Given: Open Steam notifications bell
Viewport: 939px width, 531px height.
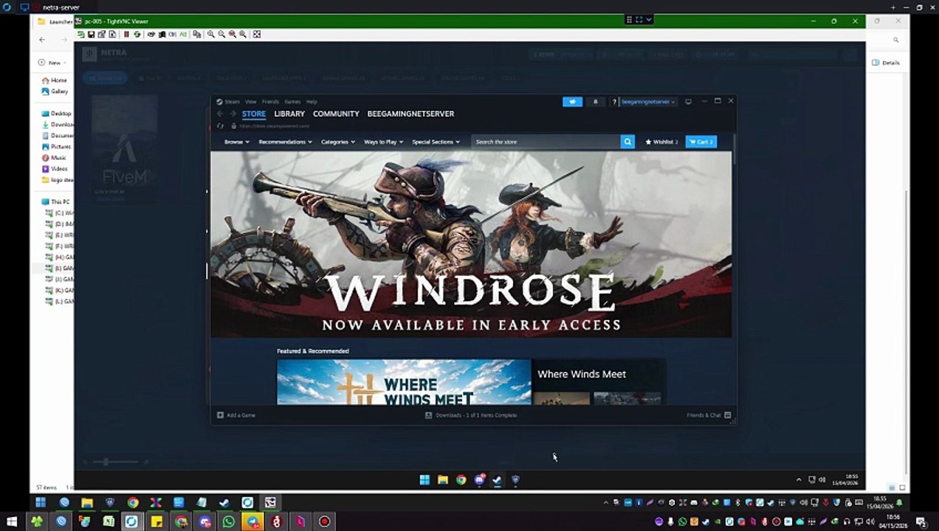Looking at the screenshot, I should tap(596, 102).
